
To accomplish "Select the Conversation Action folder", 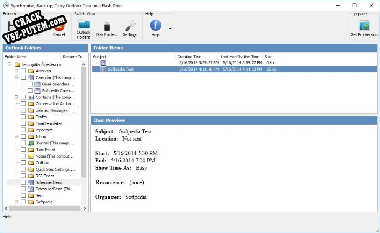I will pos(55,103).
